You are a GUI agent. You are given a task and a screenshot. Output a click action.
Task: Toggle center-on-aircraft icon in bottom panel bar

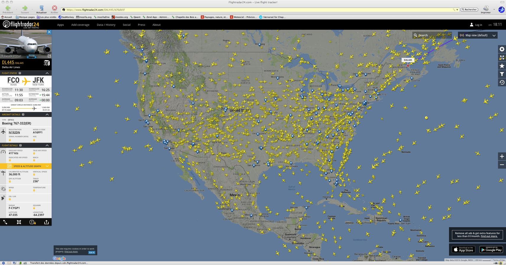pyautogui.click(x=19, y=222)
